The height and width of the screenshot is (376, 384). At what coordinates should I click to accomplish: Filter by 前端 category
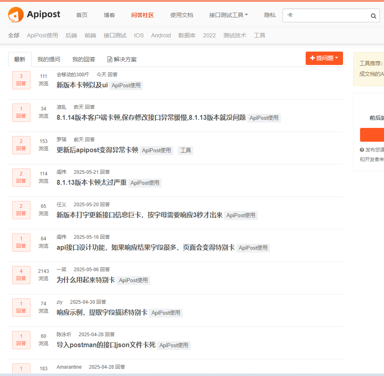[91, 35]
